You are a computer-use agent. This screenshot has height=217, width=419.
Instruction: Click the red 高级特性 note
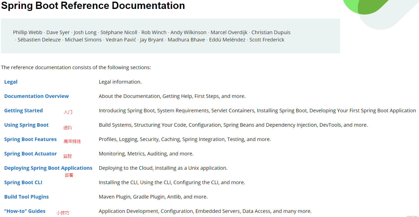point(72,141)
